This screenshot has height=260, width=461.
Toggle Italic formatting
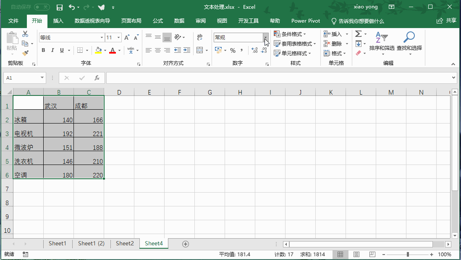click(x=52, y=50)
